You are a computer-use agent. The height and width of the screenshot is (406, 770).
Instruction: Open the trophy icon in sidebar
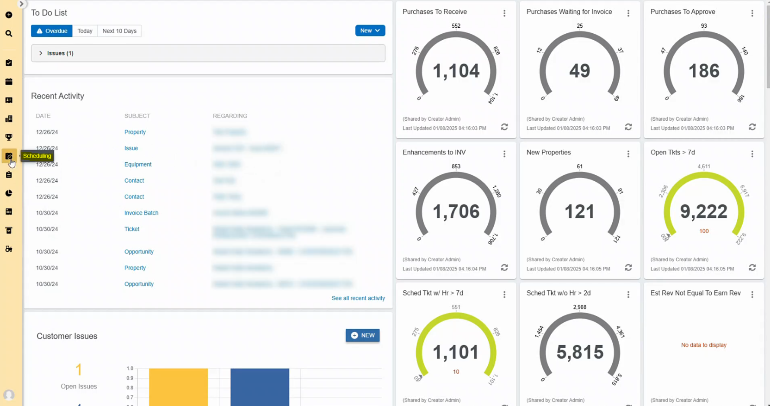pos(9,137)
